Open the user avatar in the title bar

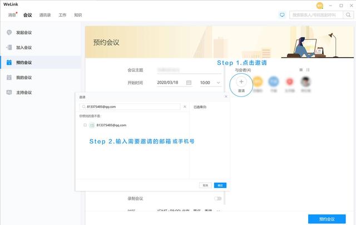coord(320,6)
